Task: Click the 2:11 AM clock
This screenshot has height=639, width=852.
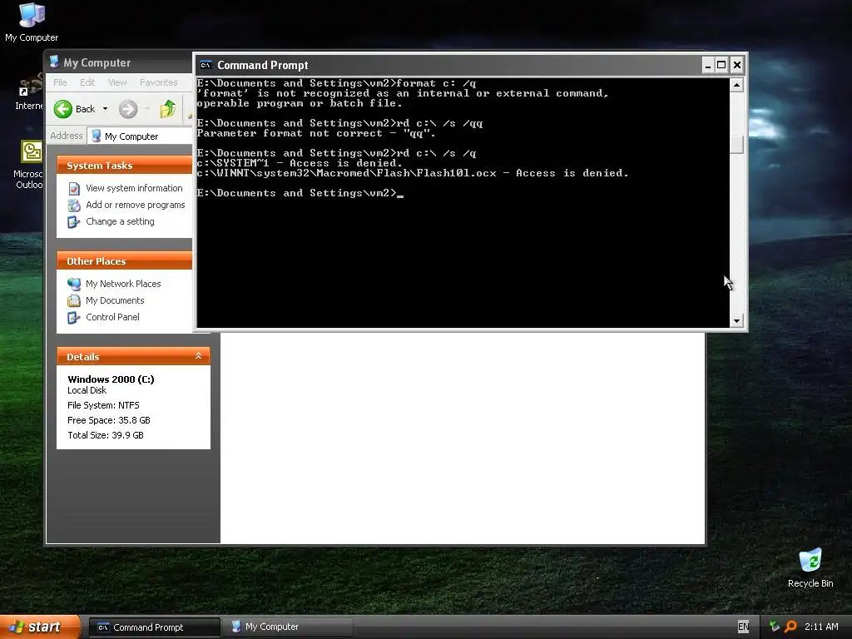Action: (x=821, y=627)
